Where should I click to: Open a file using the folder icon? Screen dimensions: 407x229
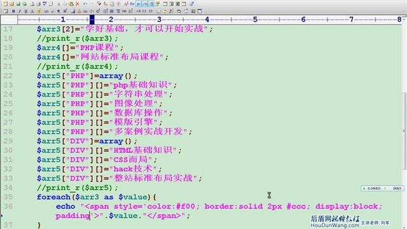pos(11,4)
